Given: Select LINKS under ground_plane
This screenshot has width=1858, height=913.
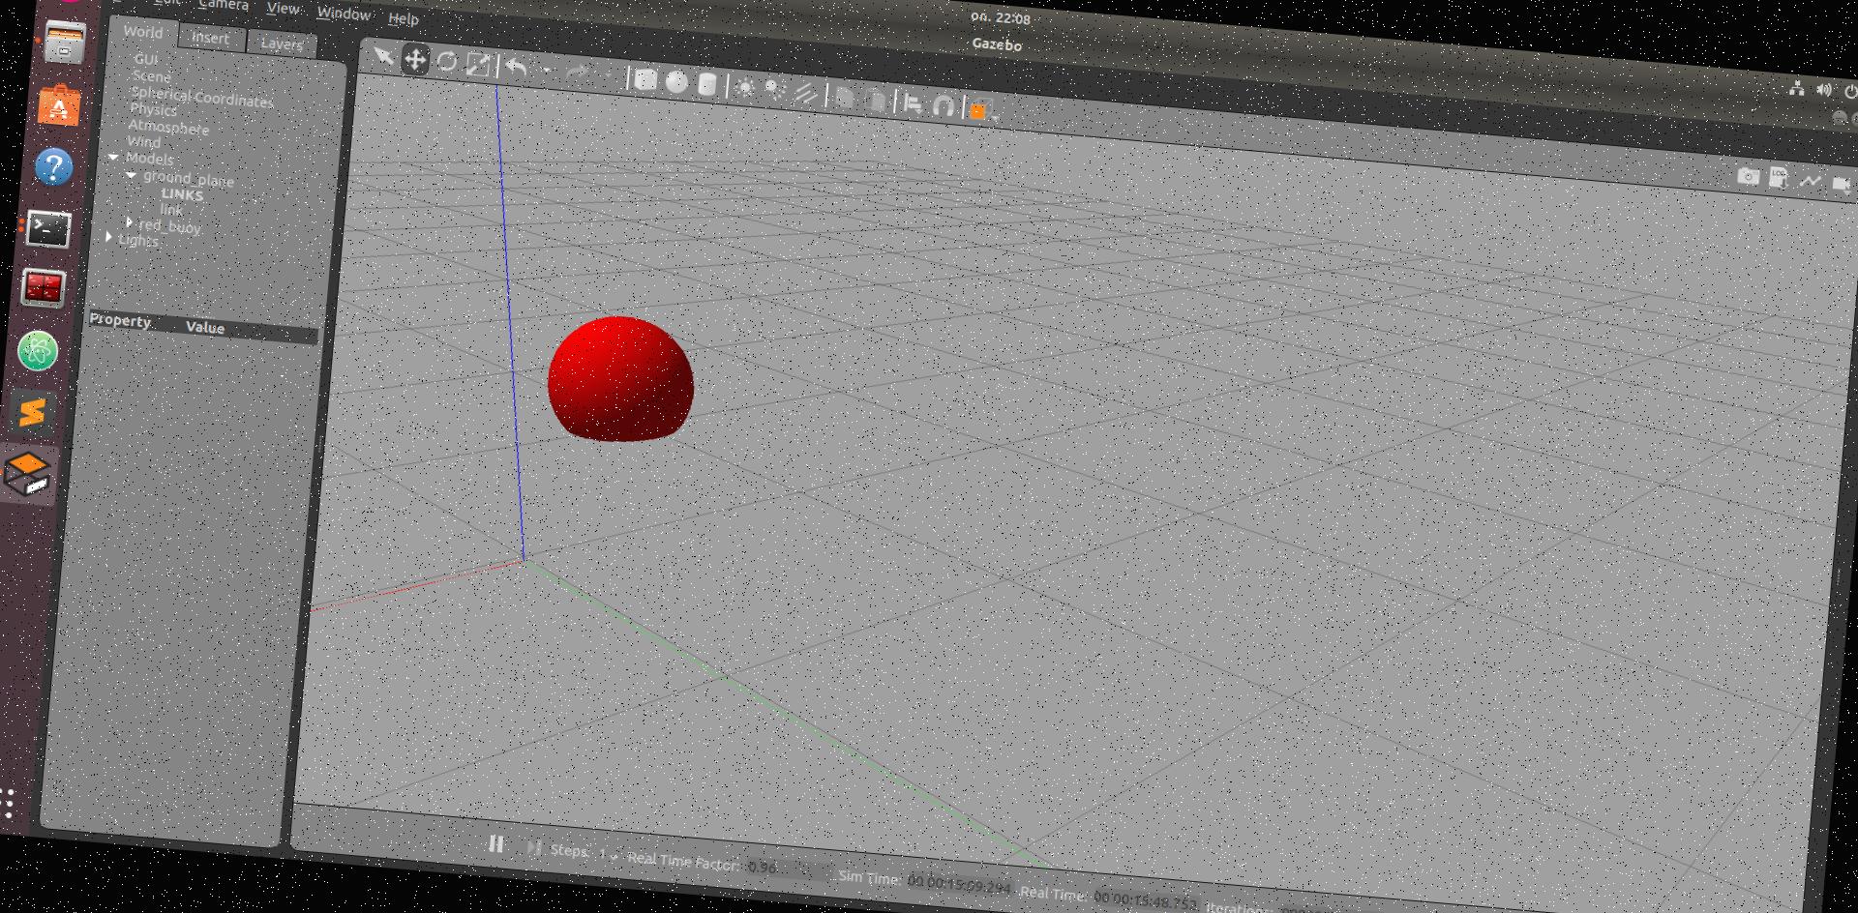Looking at the screenshot, I should (183, 195).
